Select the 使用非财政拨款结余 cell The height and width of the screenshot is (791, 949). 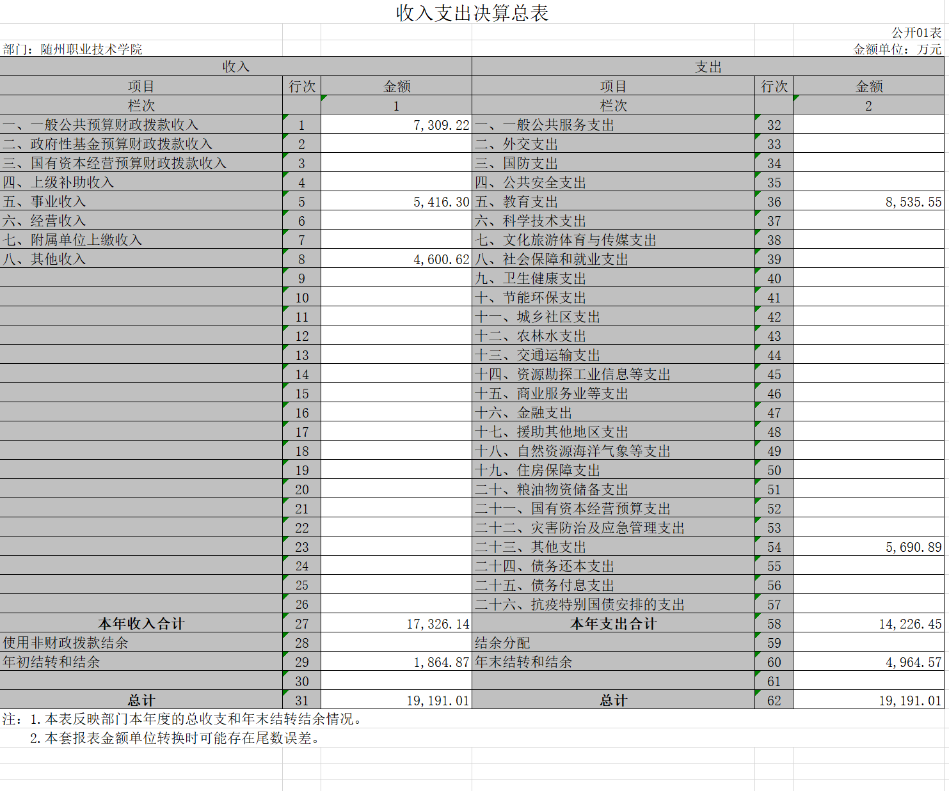(141, 643)
